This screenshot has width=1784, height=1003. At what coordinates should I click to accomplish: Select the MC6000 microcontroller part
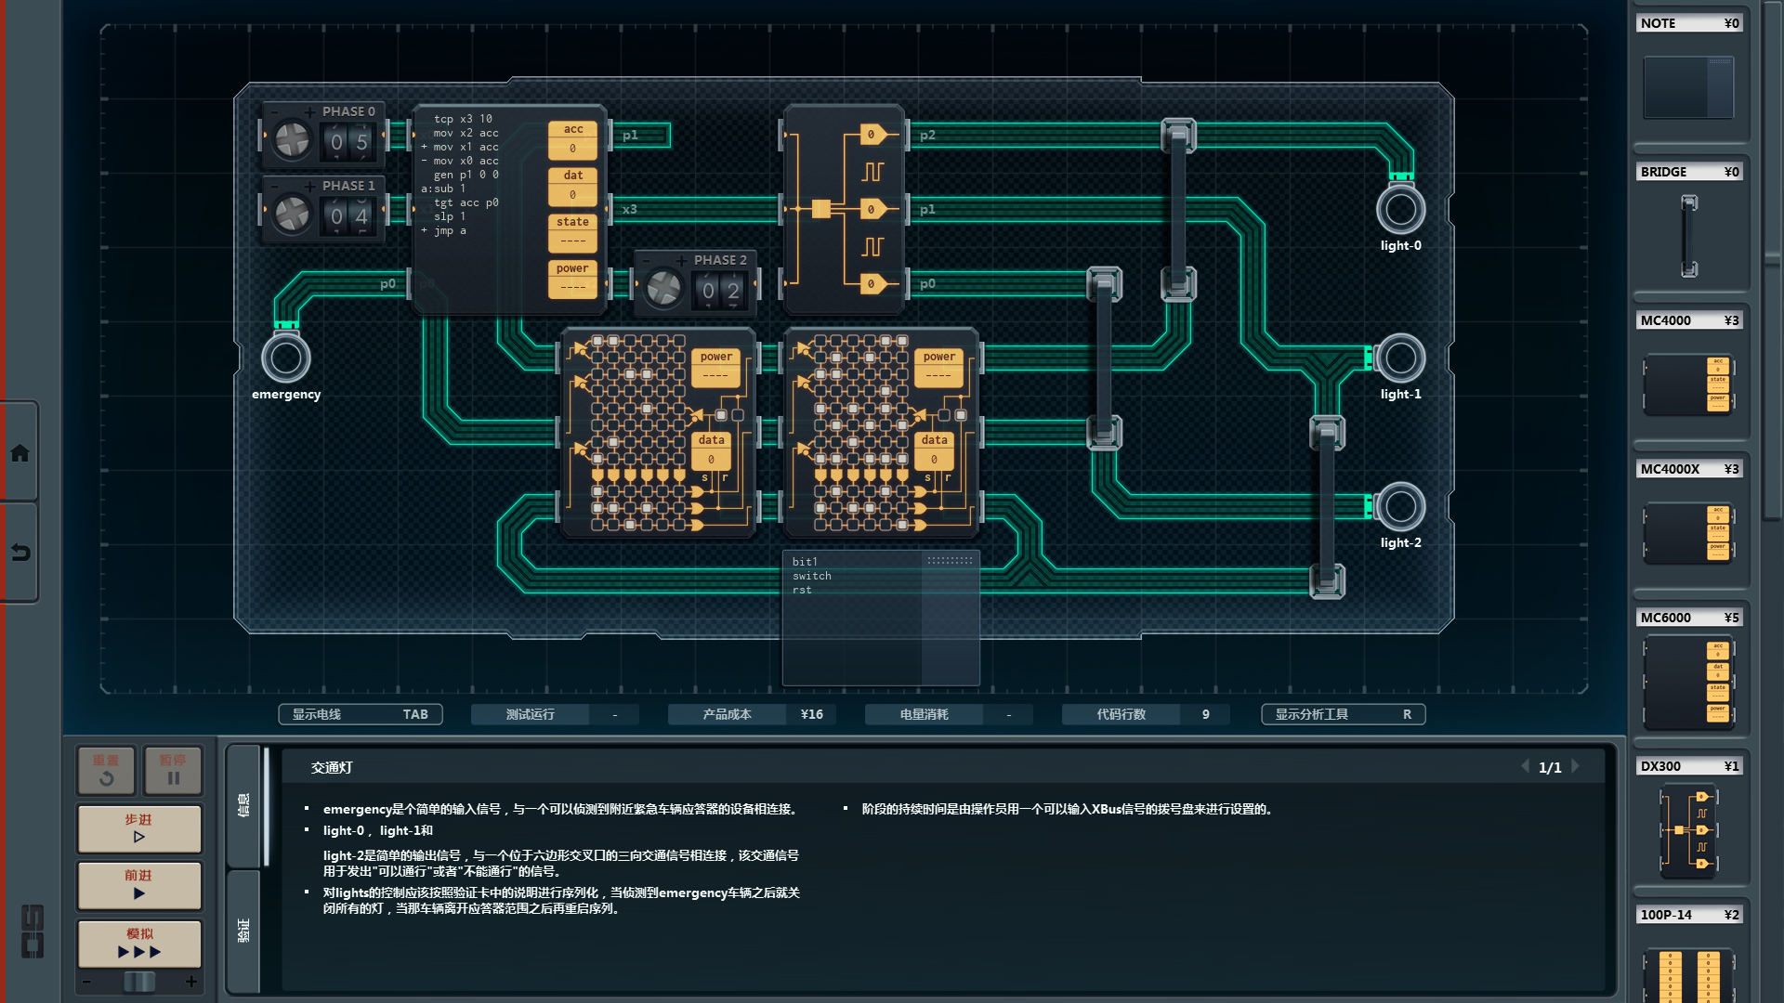[x=1688, y=681]
